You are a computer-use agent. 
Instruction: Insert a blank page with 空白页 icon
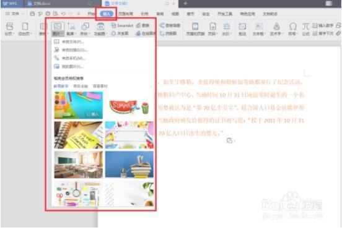(x=25, y=27)
